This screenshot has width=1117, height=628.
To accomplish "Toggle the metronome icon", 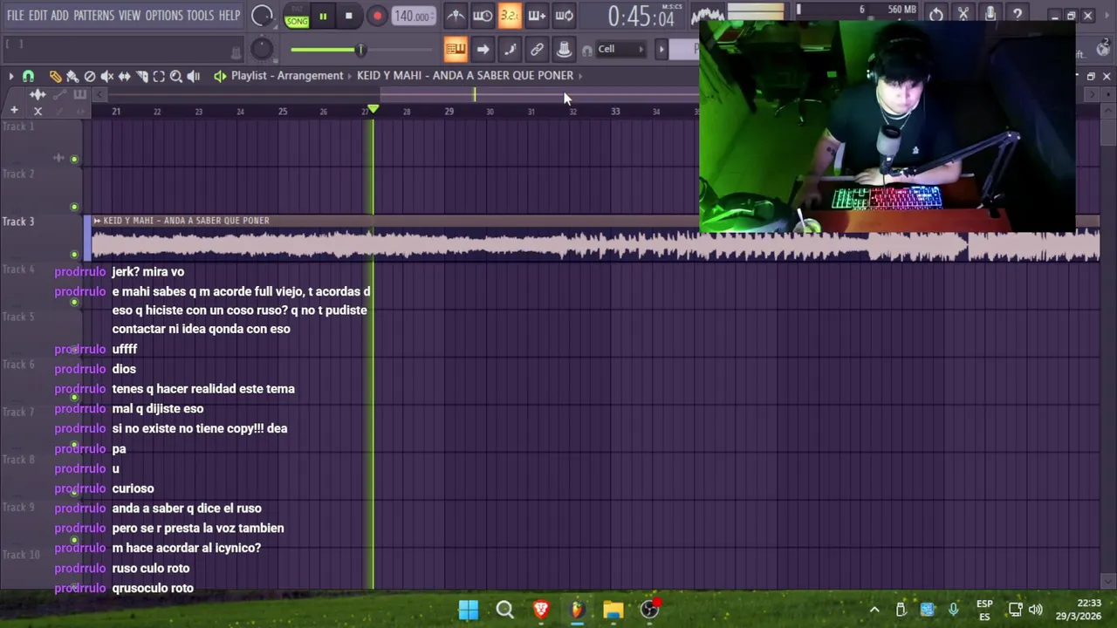I will (x=456, y=15).
